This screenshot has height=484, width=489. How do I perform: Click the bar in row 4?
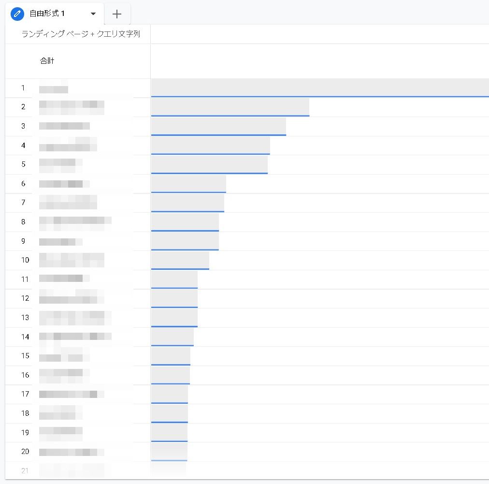point(210,145)
